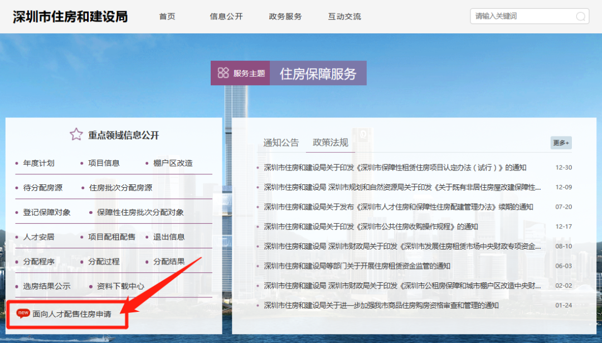Click the date 01-24
The image size is (602, 343).
564,305
